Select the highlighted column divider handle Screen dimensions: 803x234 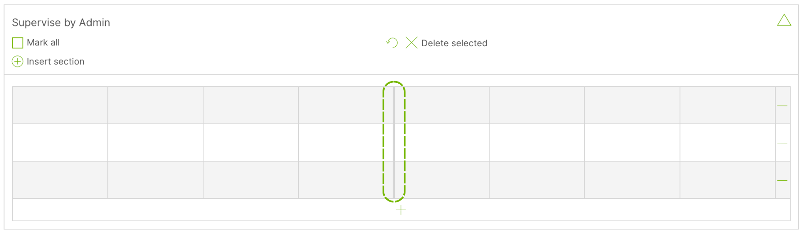point(394,142)
